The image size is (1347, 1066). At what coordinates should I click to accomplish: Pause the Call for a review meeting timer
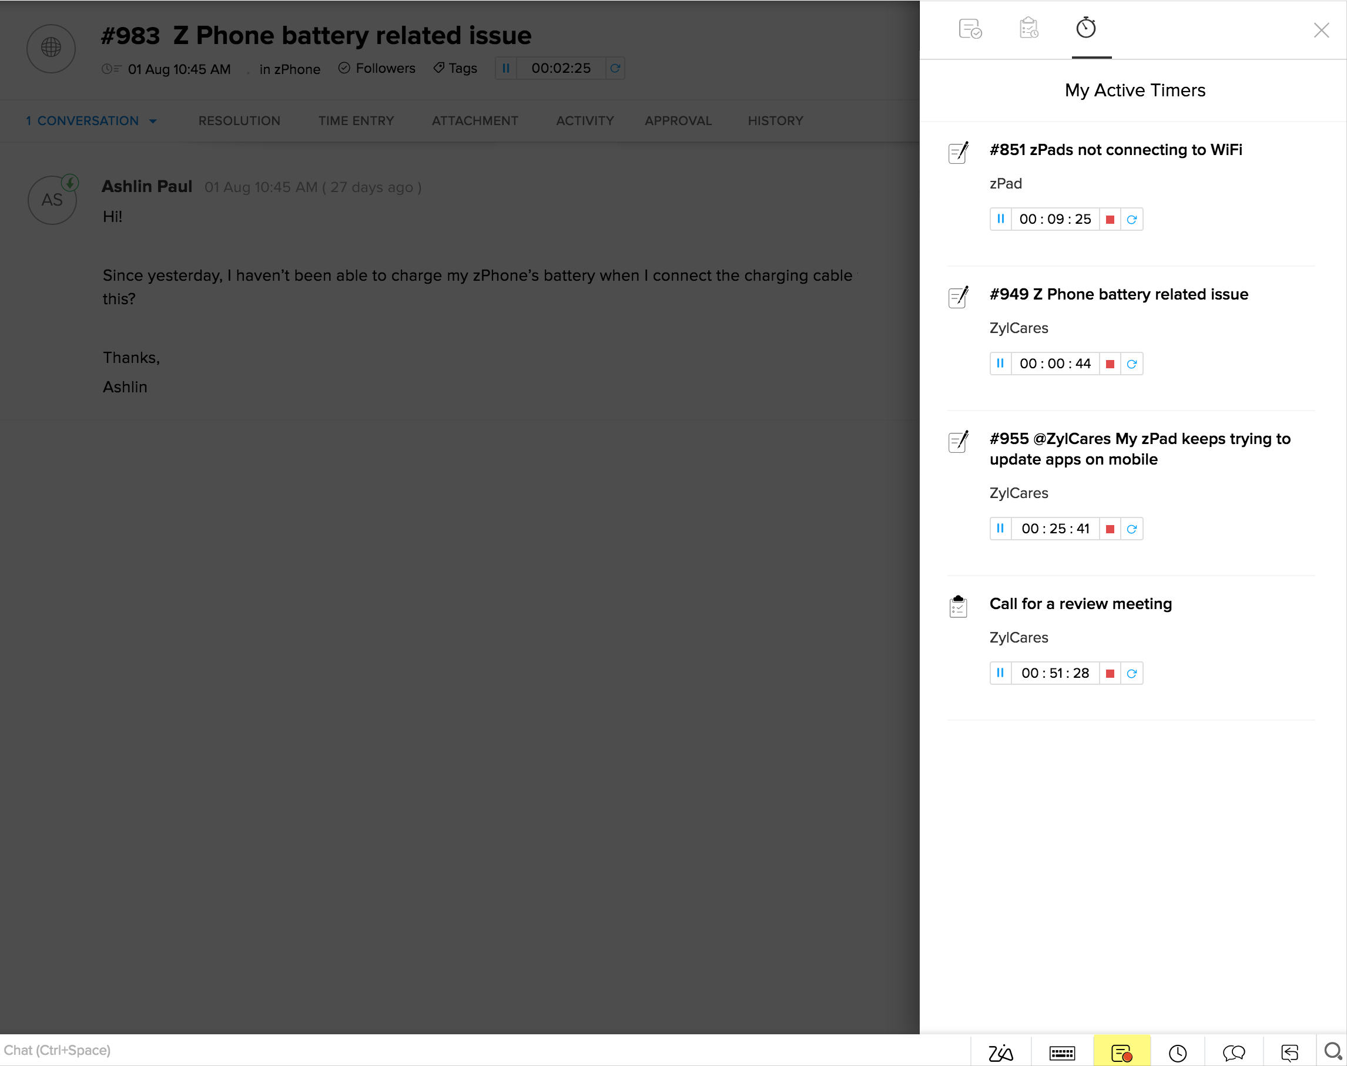pos(1000,673)
